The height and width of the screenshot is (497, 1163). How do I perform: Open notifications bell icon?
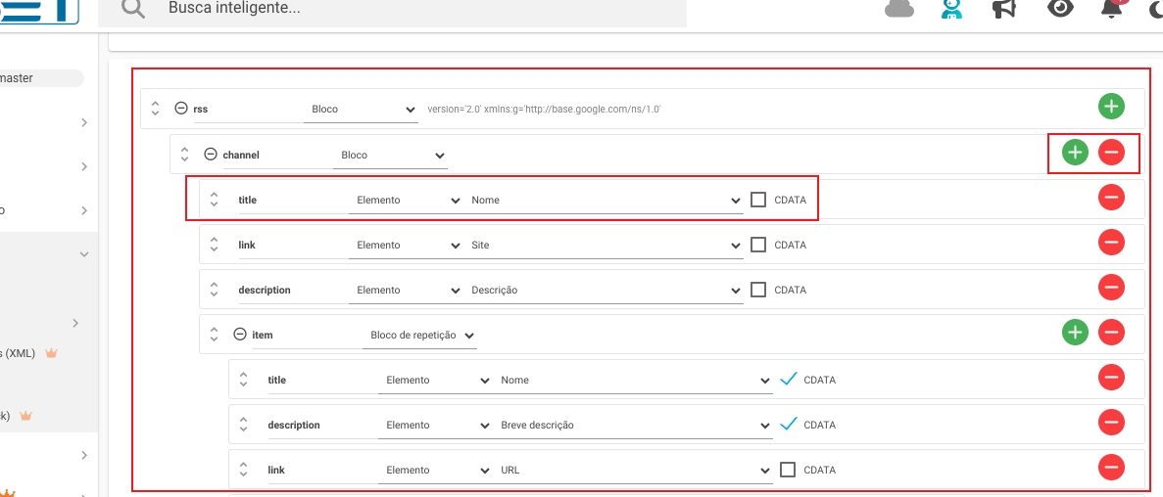tap(1111, 8)
